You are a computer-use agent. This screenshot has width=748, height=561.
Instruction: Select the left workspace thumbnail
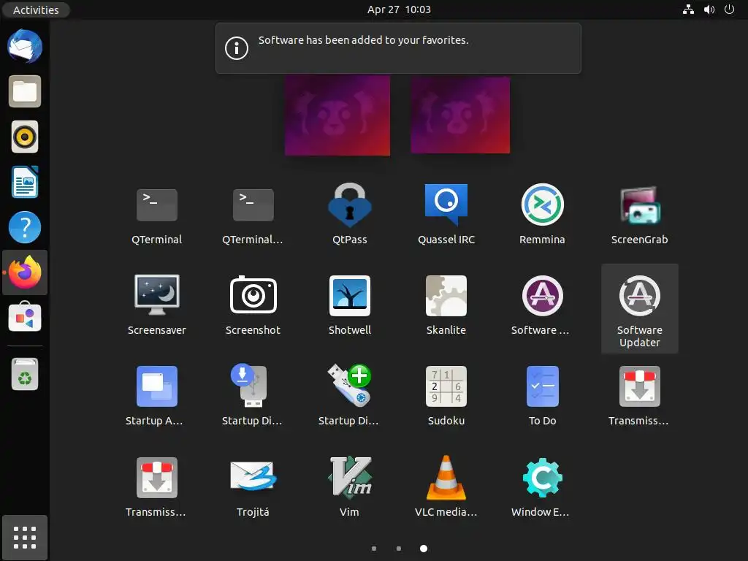tap(337, 115)
